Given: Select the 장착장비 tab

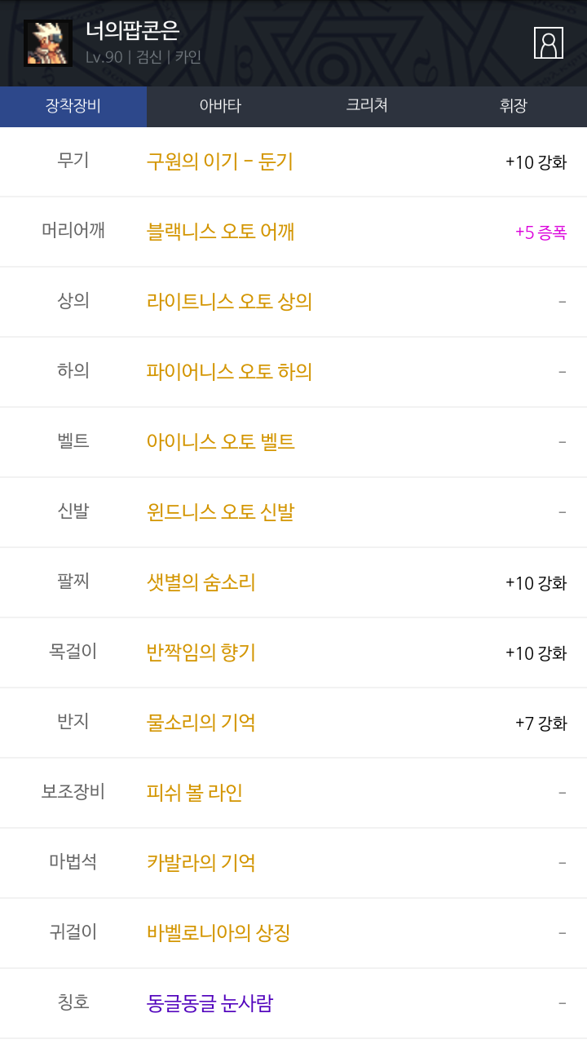Looking at the screenshot, I should click(x=73, y=106).
